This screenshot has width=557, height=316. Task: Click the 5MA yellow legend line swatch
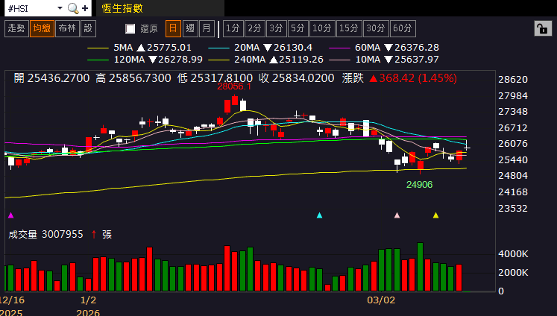98,47
